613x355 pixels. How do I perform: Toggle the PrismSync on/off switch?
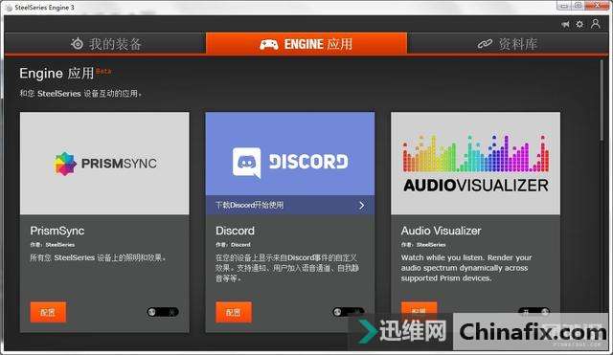pyautogui.click(x=163, y=312)
